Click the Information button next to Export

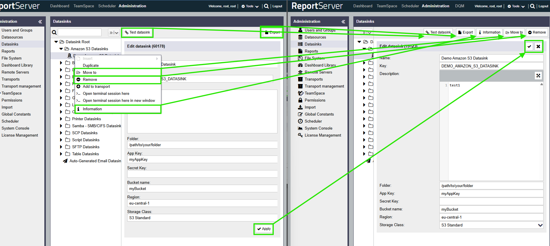489,32
